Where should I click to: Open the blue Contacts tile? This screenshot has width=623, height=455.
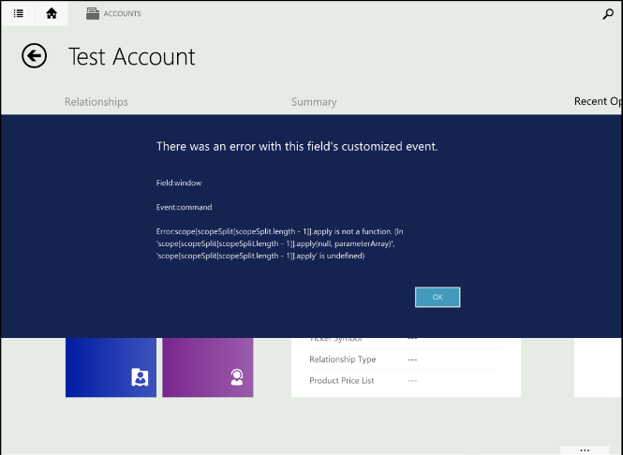[x=111, y=367]
